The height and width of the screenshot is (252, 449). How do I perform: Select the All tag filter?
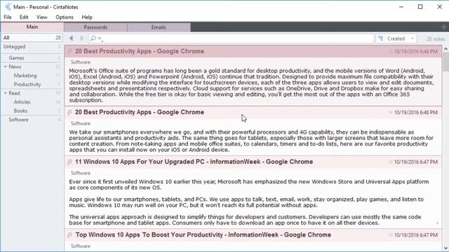point(32,38)
